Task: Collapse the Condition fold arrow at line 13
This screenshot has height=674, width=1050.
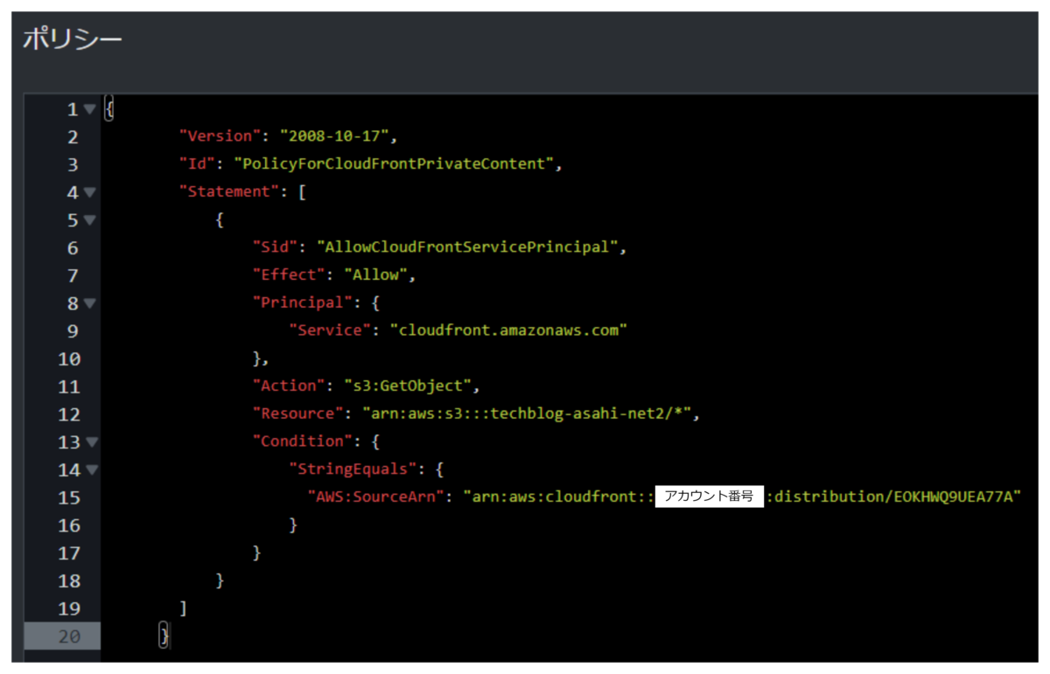Action: 90,442
